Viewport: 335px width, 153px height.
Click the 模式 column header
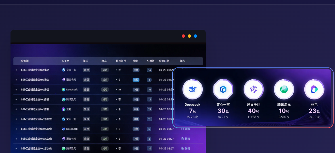(x=85, y=61)
